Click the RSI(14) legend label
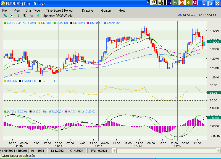This screenshot has width=221, height=159. coord(12,81)
